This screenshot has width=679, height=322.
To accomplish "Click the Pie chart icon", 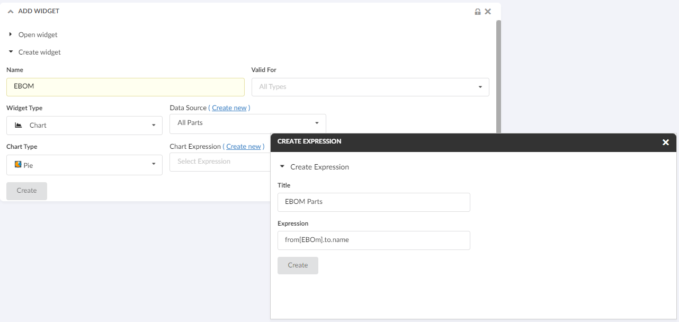I will [18, 165].
